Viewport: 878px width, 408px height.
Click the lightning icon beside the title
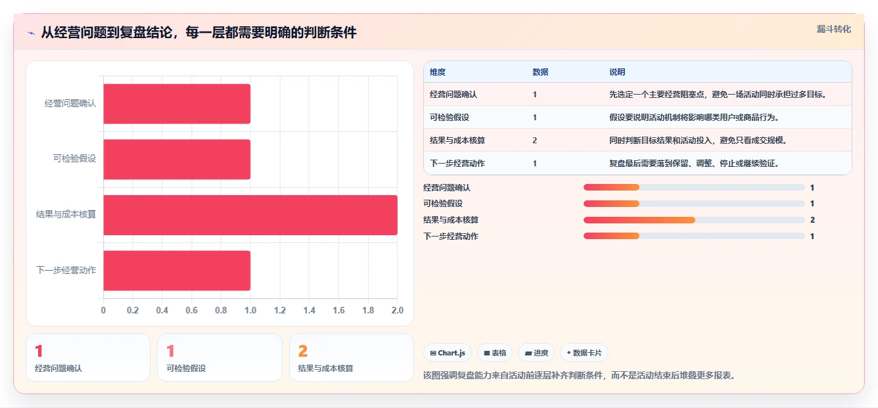[x=31, y=32]
